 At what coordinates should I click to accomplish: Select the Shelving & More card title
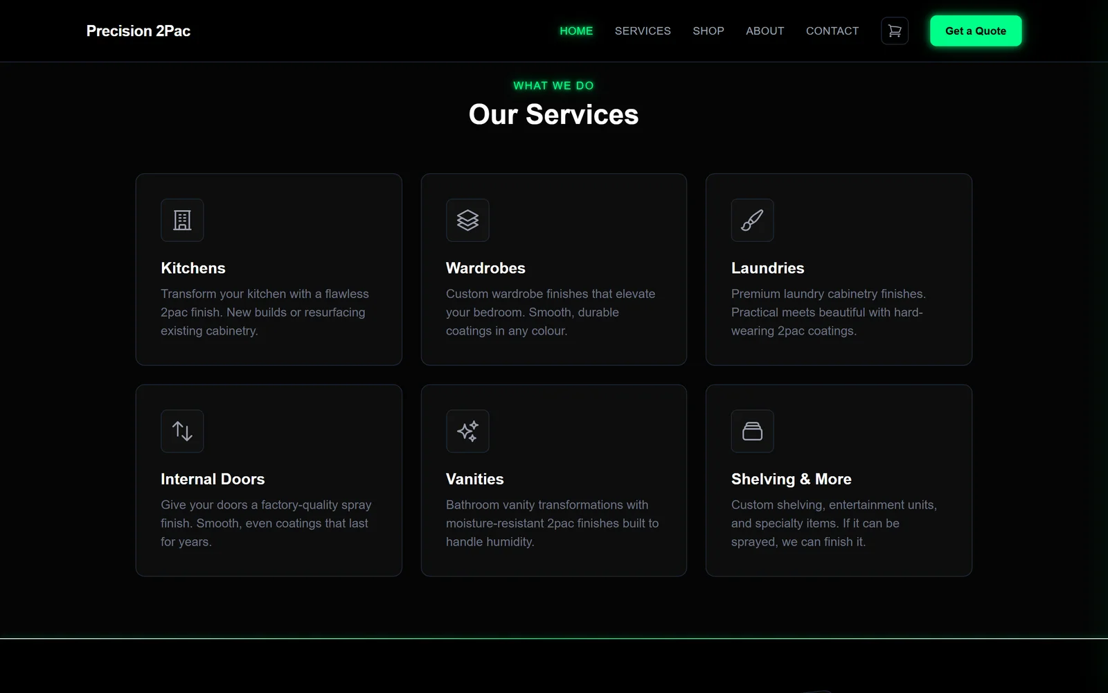pos(792,479)
